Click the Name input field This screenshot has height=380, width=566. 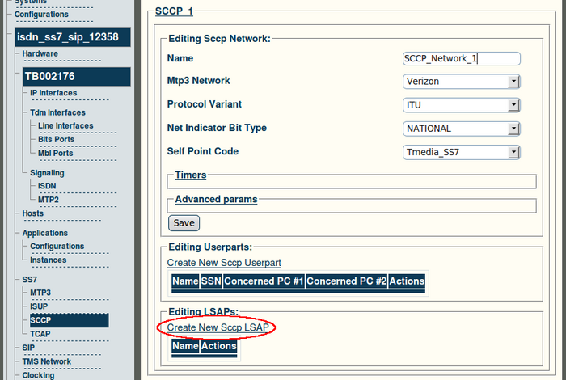461,59
